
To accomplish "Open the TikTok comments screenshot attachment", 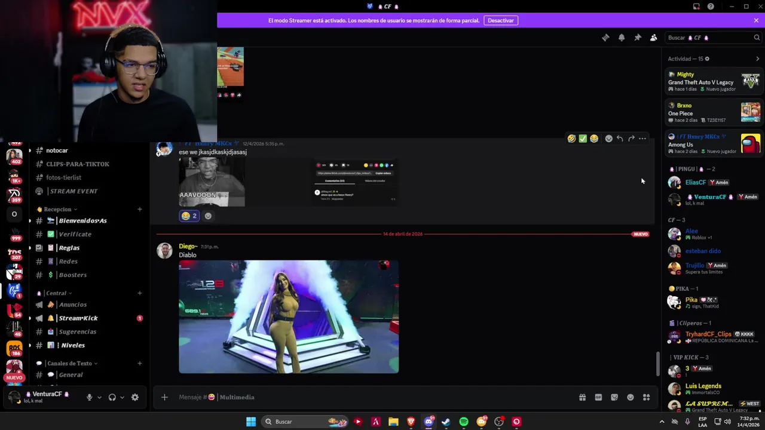I will coord(355,183).
